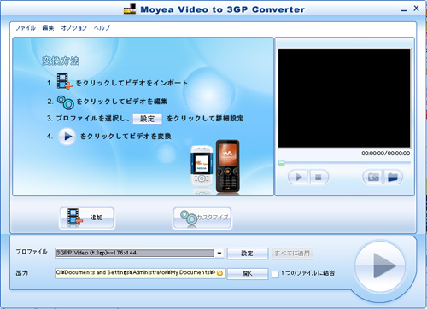Expand the プロファイル dropdown arrow
427x309 pixels.
pos(219,253)
